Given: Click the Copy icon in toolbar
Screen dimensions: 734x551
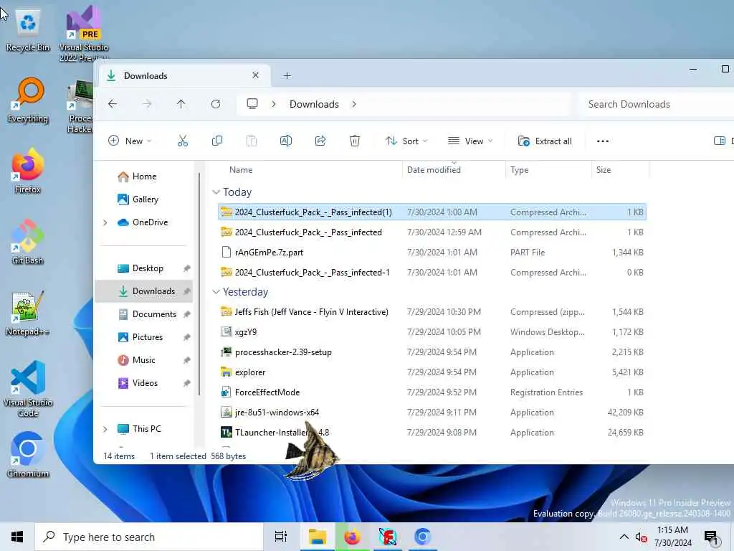Looking at the screenshot, I should tap(216, 141).
